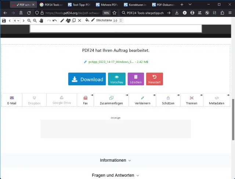Image resolution: width=235 pixels, height=179 pixels.
Task: Redo the last action in the editor
Action: (x=49, y=21)
